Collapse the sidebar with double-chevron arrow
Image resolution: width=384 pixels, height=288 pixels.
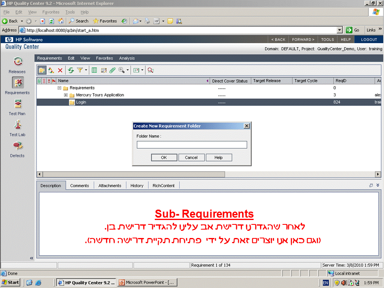click(31, 258)
